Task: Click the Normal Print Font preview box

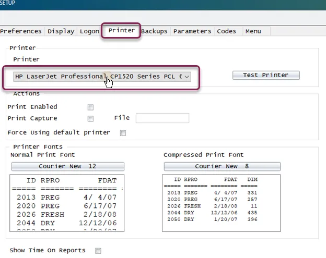Action: coord(67,203)
